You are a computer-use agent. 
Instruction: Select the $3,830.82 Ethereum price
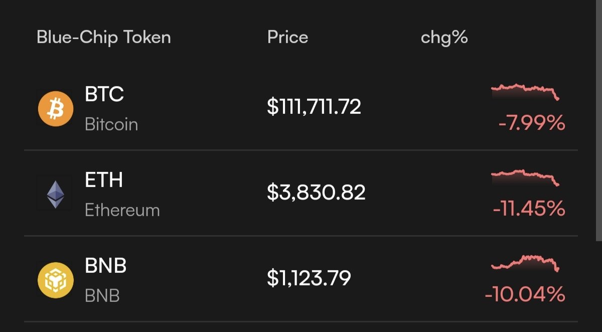pos(316,193)
